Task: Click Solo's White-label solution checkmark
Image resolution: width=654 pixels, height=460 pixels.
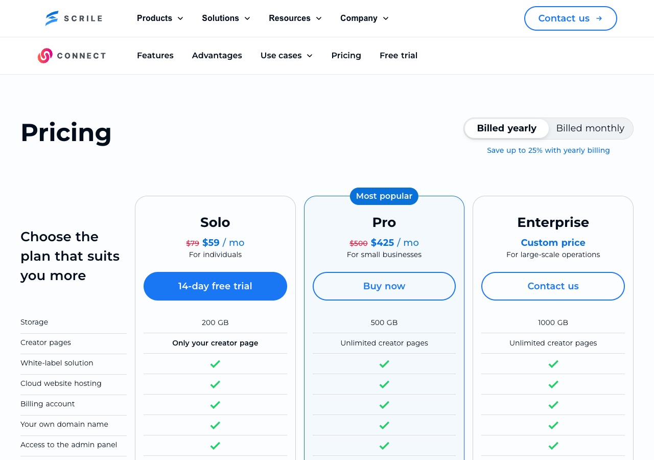Action: click(x=215, y=364)
